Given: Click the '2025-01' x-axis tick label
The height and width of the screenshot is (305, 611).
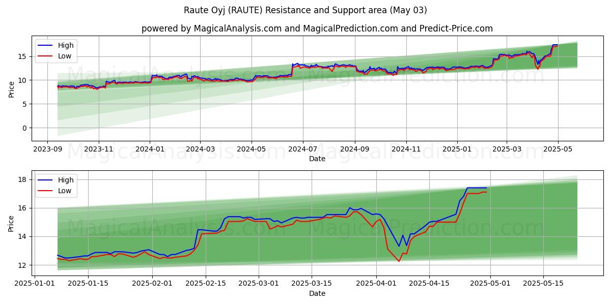Looking at the screenshot, I should (457, 148).
